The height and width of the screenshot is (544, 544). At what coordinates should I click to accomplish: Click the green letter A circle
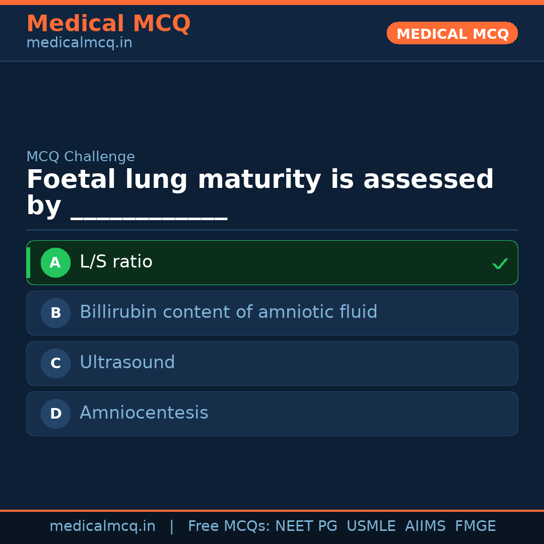(55, 262)
